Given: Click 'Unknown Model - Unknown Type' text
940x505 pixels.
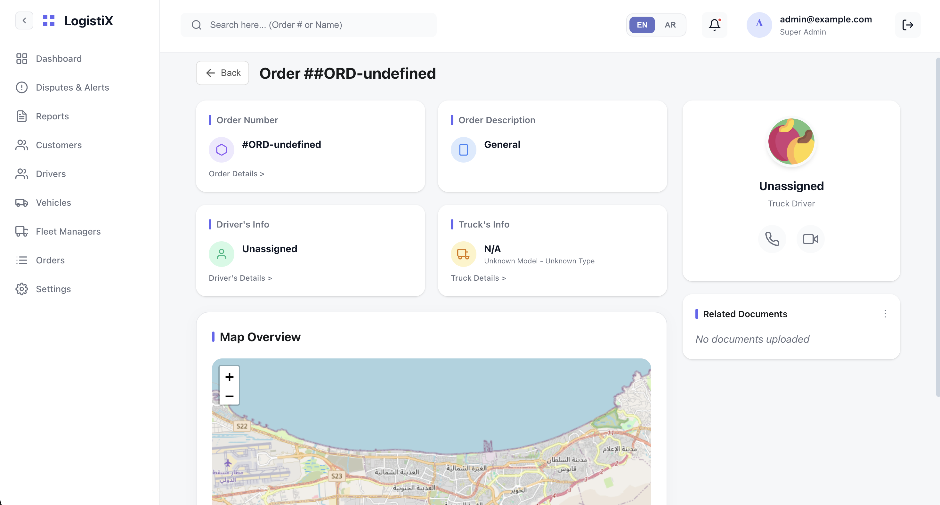Looking at the screenshot, I should (x=539, y=261).
